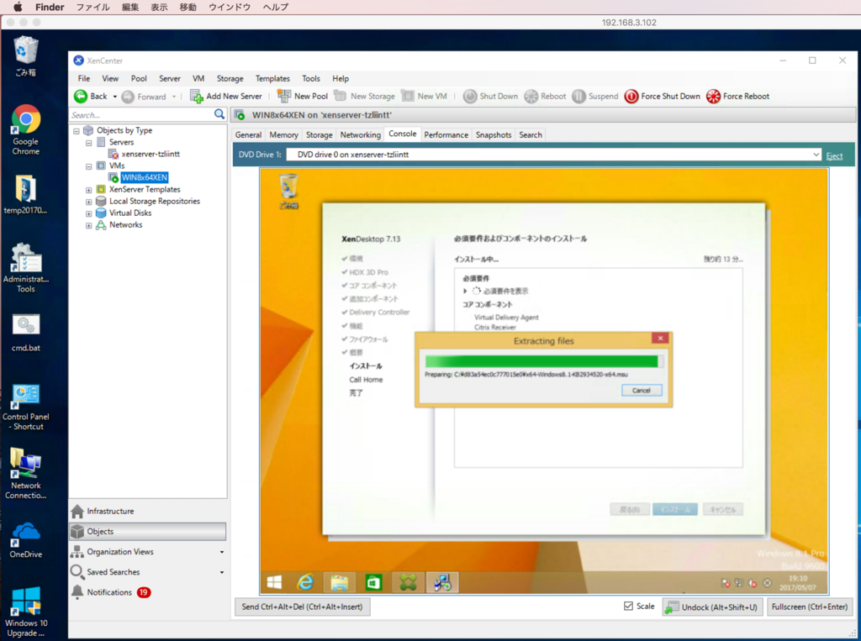Screen dimensions: 861x641
Task: Click the Force Reboot red icon
Action: [x=713, y=96]
